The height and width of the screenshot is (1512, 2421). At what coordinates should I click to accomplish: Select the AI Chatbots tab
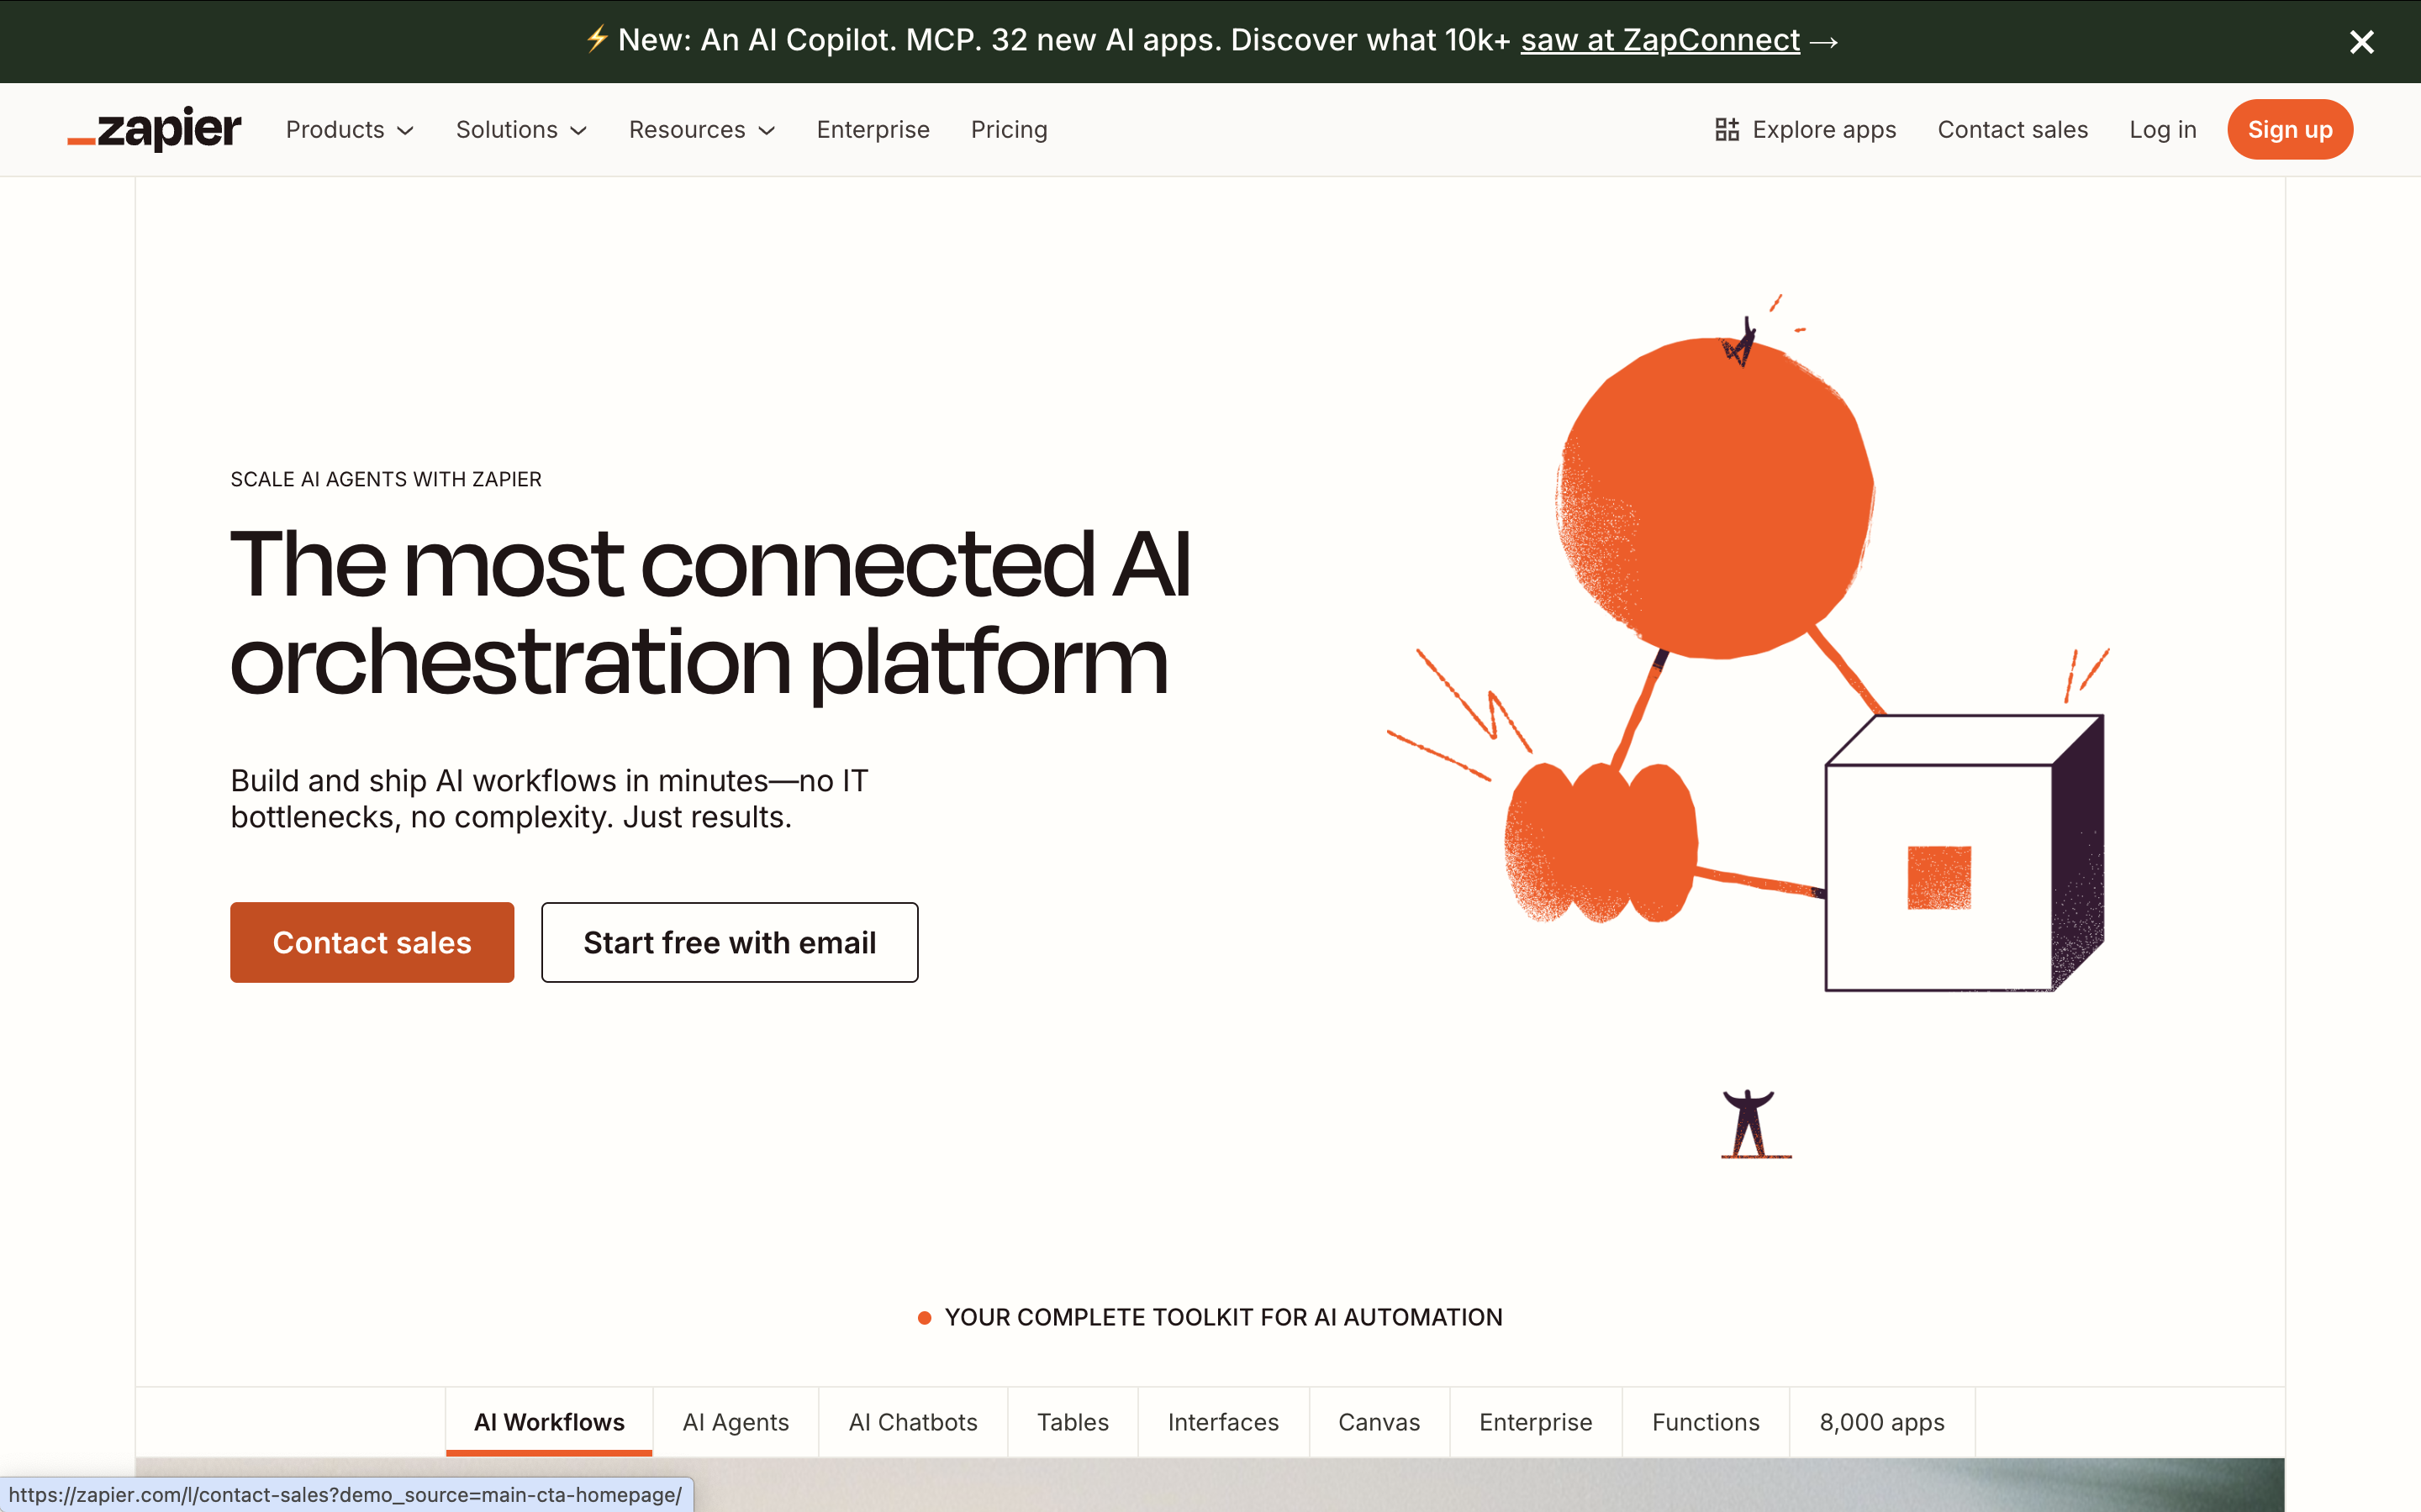pos(912,1422)
